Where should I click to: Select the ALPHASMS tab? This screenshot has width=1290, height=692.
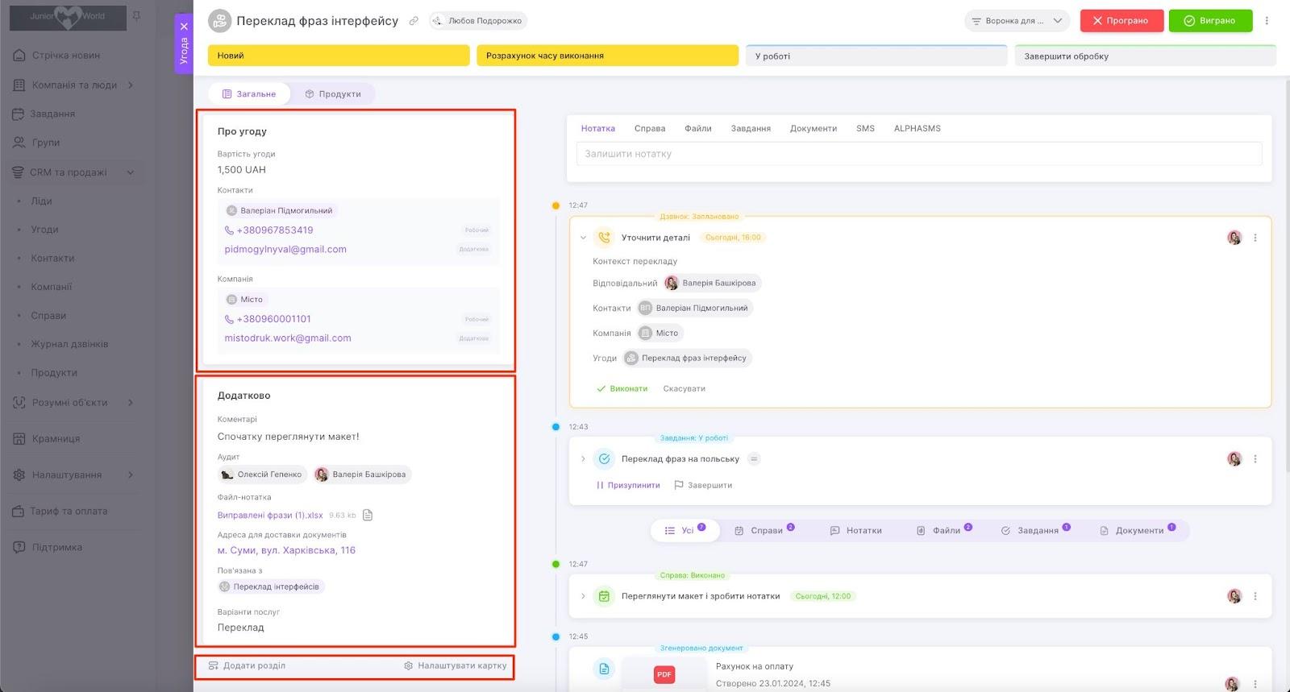pos(918,129)
